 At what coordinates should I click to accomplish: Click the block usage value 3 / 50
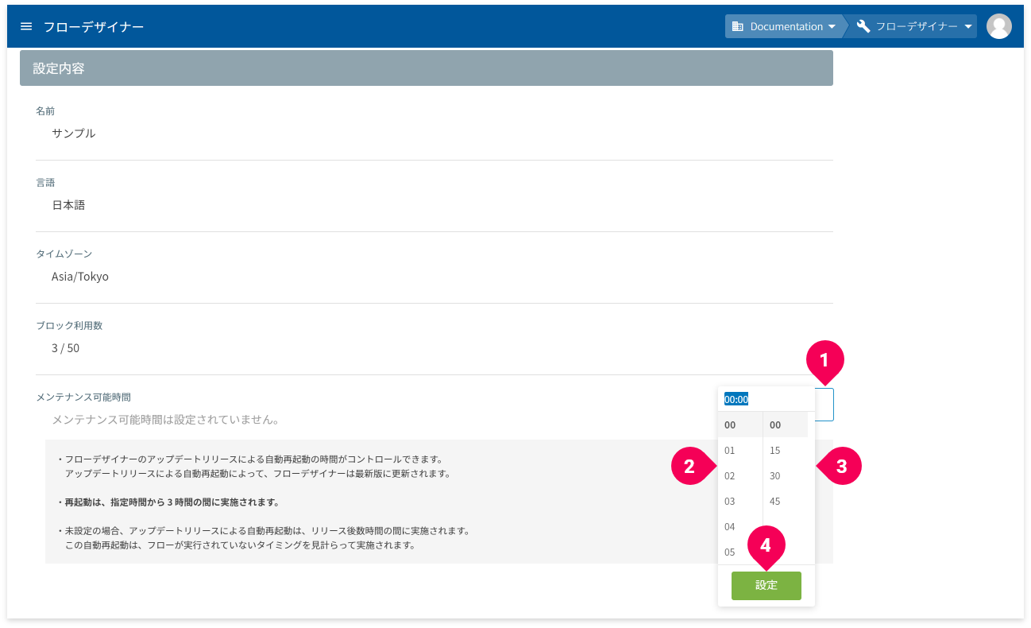point(65,348)
